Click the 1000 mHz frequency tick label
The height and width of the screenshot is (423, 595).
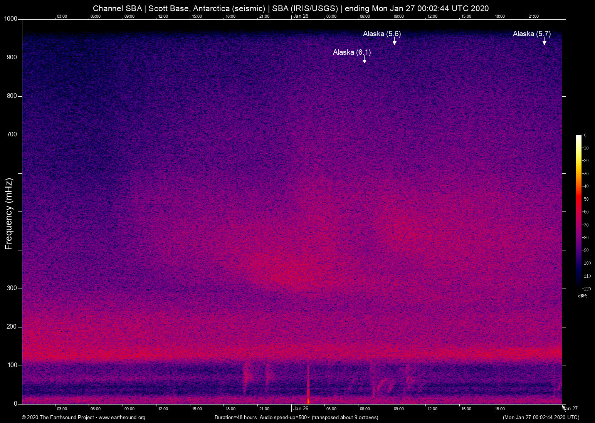[x=10, y=18]
